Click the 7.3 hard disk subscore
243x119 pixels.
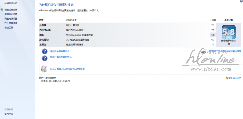pyautogui.click(x=213, y=44)
